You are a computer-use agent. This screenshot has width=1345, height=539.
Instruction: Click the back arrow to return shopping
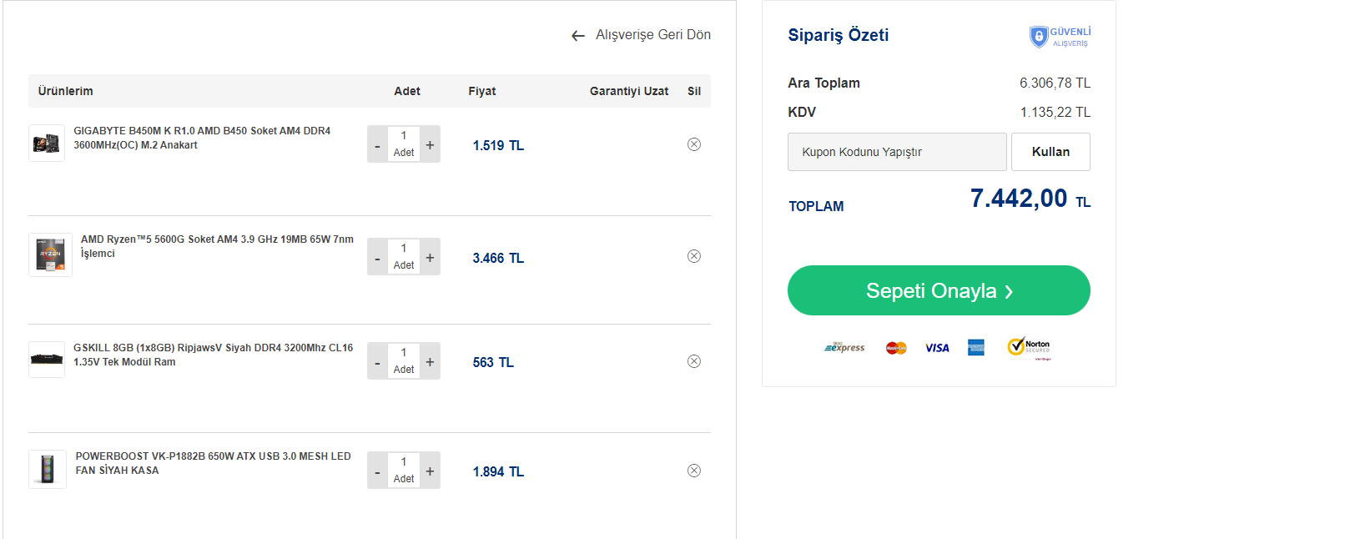point(577,36)
